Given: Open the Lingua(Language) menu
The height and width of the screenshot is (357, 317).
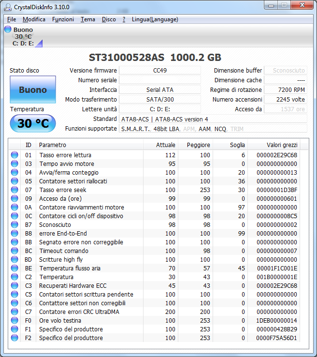Looking at the screenshot, I should (155, 19).
